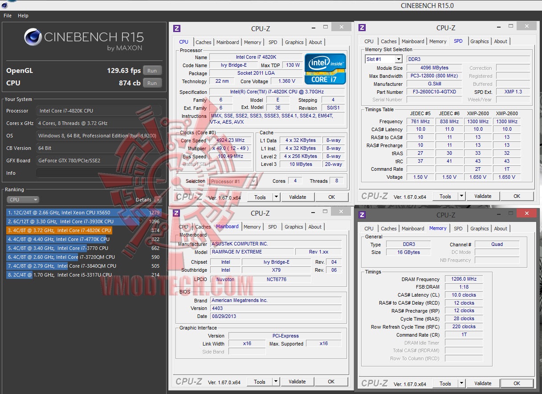Open the Help menu in Cinebench

(x=23, y=16)
